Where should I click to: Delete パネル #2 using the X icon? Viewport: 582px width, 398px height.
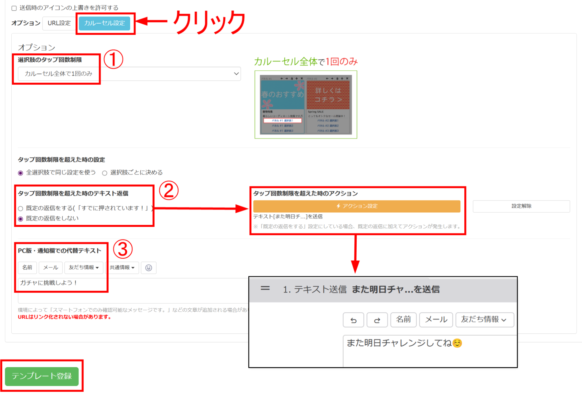pyautogui.click(x=347, y=79)
